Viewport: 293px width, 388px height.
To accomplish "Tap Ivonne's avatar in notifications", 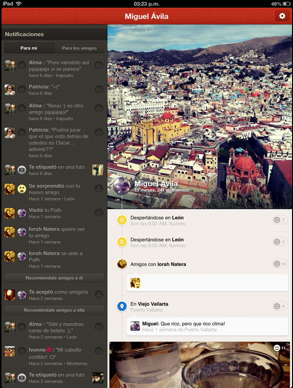I will point(10,351).
